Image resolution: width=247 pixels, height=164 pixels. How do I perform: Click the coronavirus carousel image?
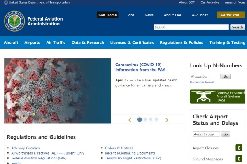pos(57,91)
